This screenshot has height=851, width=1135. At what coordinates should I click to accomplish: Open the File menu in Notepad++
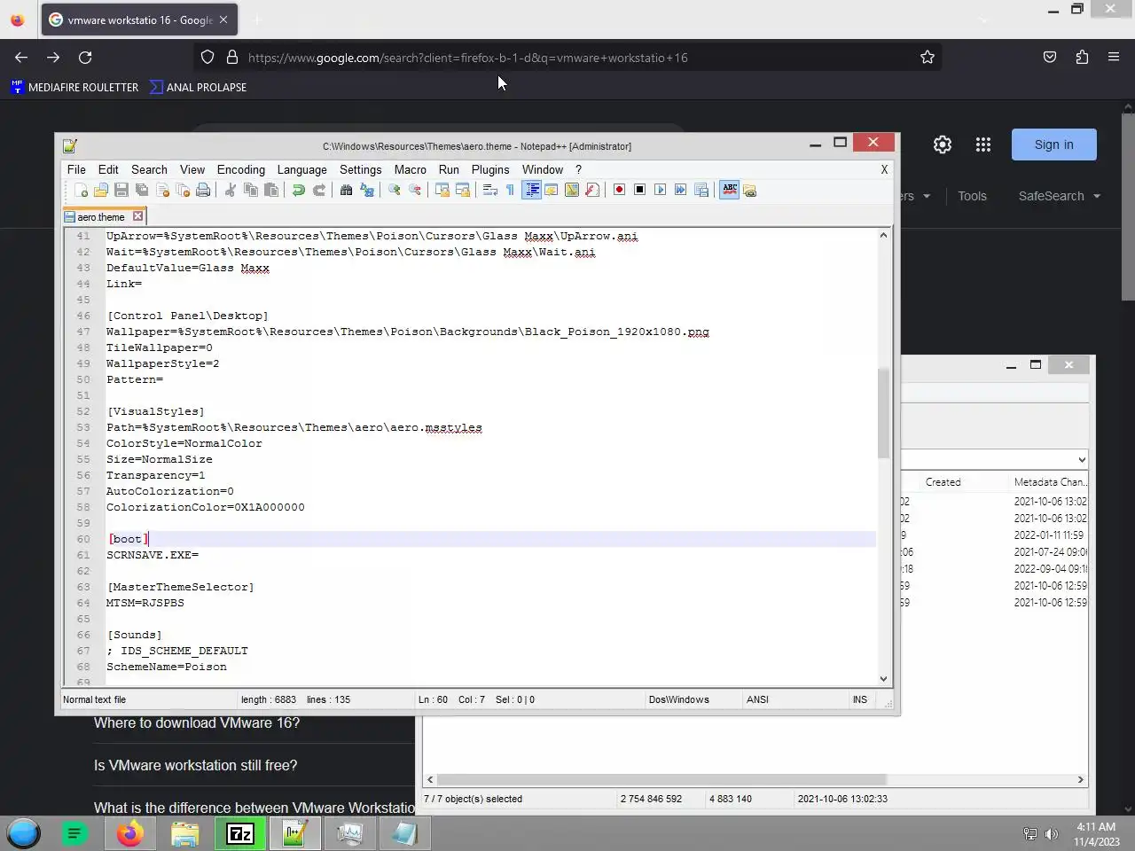pyautogui.click(x=76, y=169)
